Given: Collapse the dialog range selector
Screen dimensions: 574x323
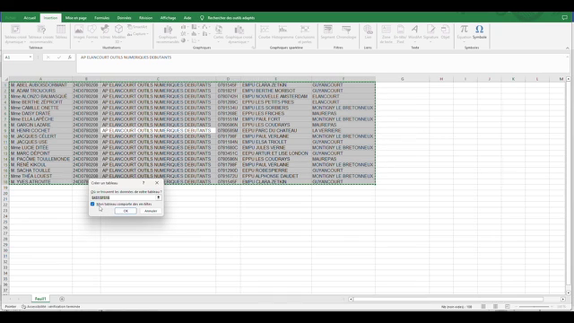Looking at the screenshot, I should (x=158, y=198).
